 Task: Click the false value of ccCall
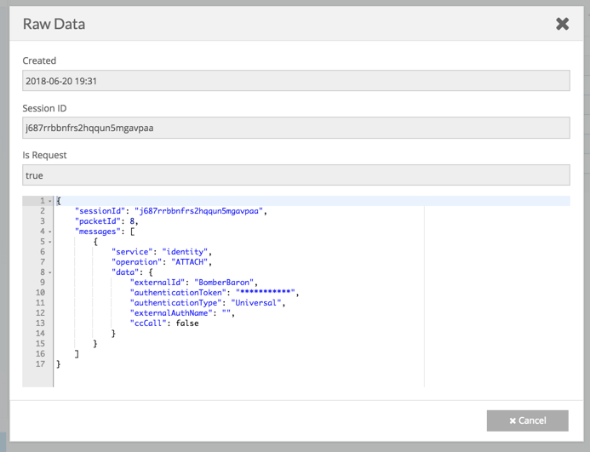[x=186, y=323]
